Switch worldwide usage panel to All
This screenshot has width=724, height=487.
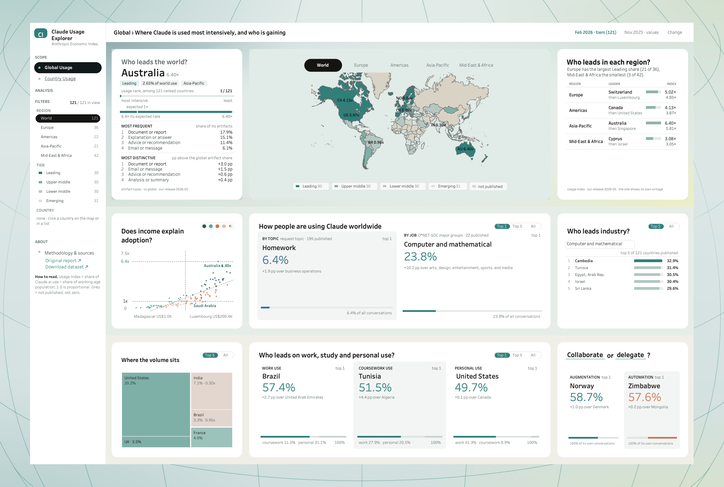(x=533, y=226)
